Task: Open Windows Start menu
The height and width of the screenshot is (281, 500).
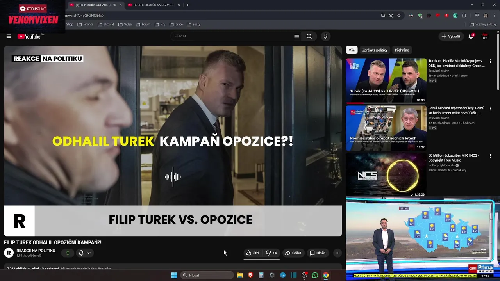Action: (174, 275)
